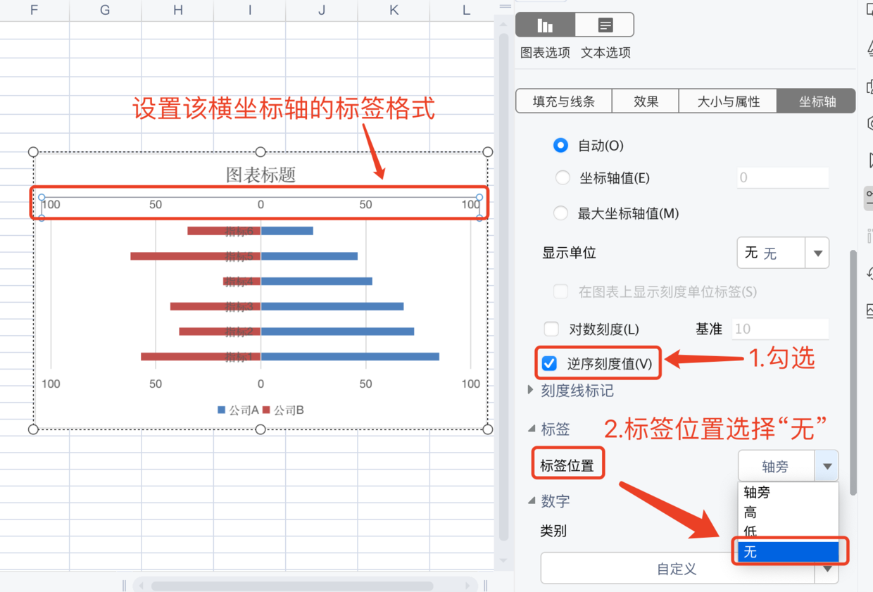Viewport: 873px width, 592px height.
Task: Collapse the 数字 section
Action: tap(532, 501)
